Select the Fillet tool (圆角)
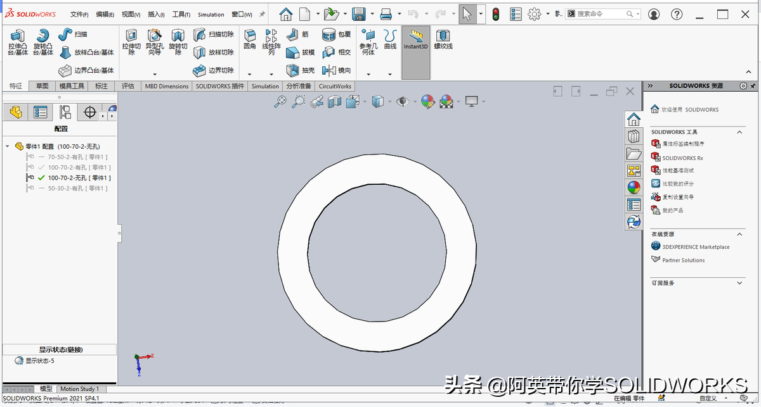 click(250, 39)
